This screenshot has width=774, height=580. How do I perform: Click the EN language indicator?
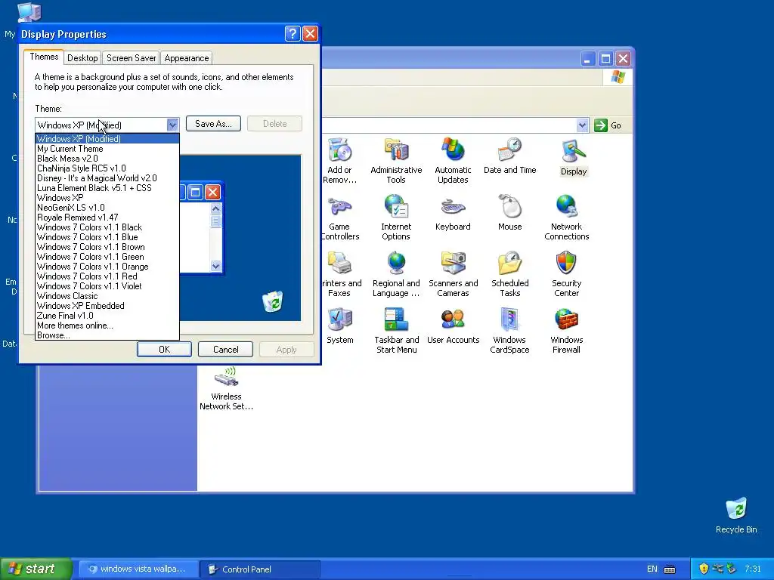[652, 569]
